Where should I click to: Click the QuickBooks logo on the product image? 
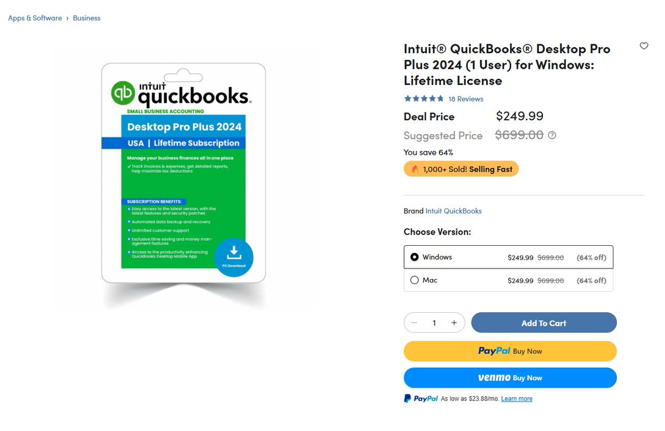pyautogui.click(x=182, y=93)
